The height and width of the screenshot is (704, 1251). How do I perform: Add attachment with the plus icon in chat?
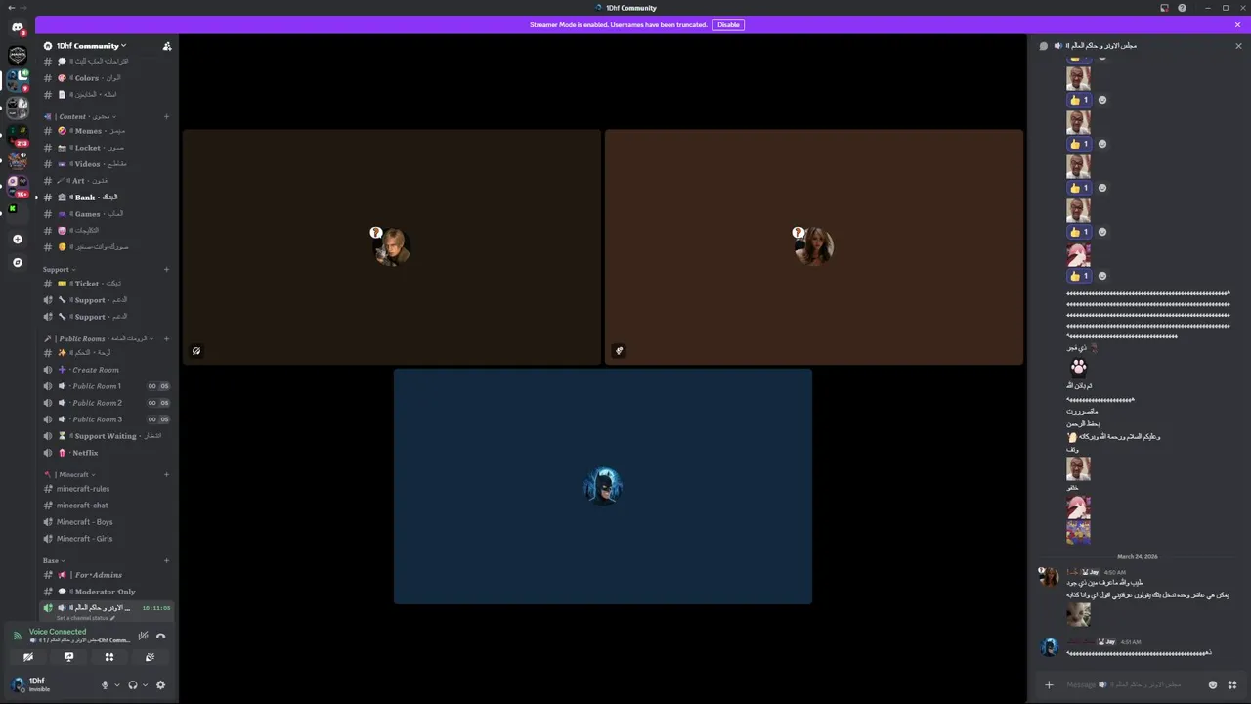coord(1049,684)
